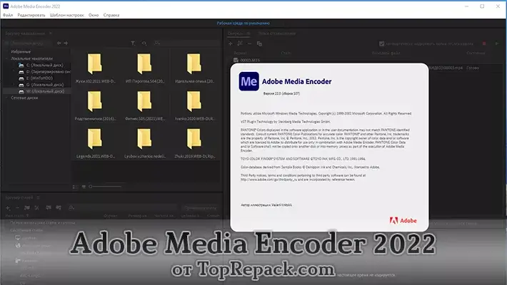Click the Adobe logo in about dialog
The width and height of the screenshot is (507, 285).
point(403,221)
